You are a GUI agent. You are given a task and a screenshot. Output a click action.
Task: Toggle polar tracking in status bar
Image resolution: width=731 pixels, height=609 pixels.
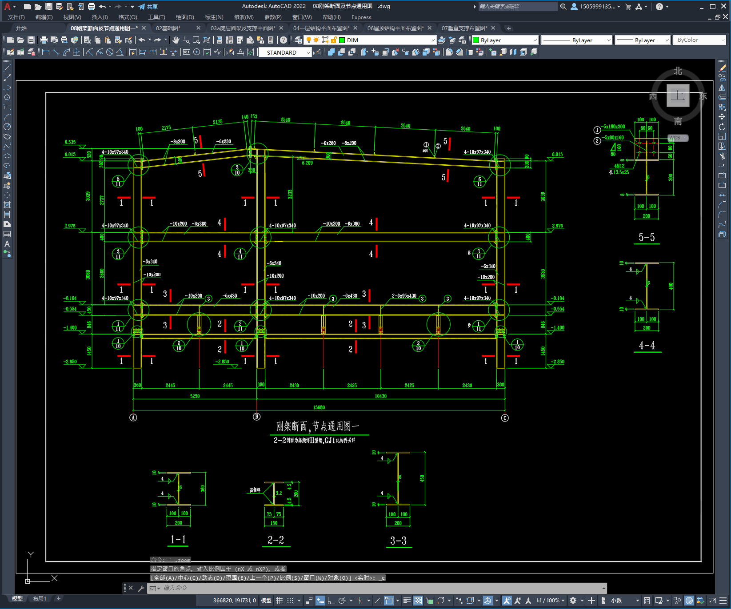[x=342, y=601]
